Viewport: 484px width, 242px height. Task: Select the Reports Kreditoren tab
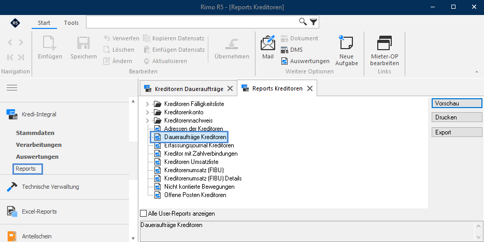277,88
